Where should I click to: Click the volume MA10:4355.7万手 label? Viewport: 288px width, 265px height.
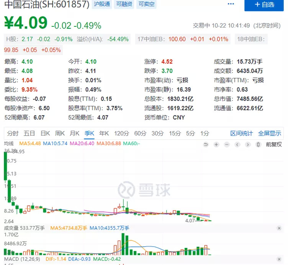[x=109, y=228]
